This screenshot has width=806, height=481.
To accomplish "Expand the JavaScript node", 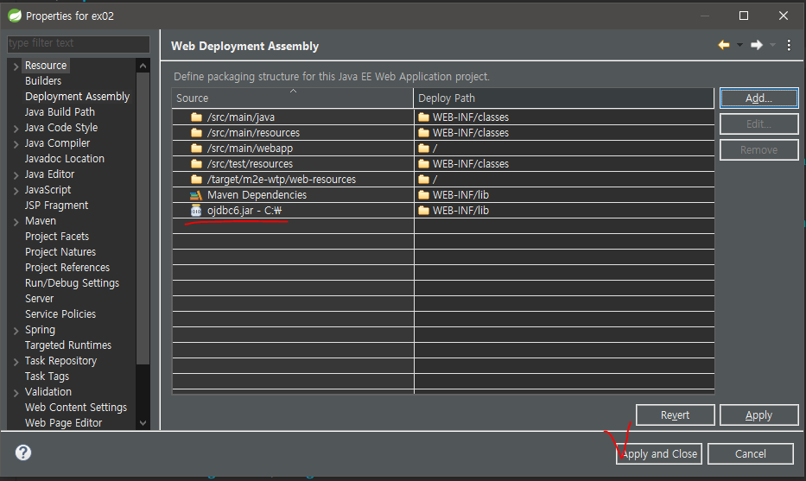I will click(x=16, y=190).
